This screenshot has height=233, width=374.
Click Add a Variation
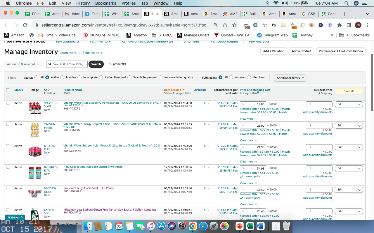point(274,51)
